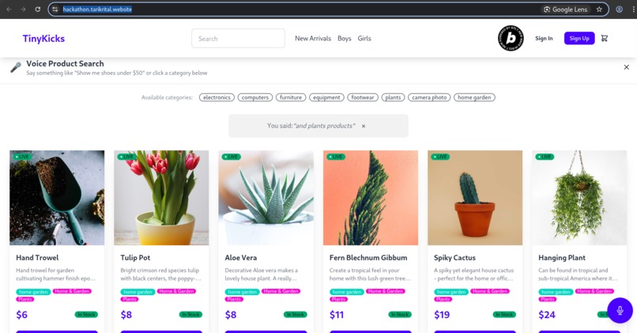Select the plants category chip
The image size is (637, 333).
click(393, 97)
